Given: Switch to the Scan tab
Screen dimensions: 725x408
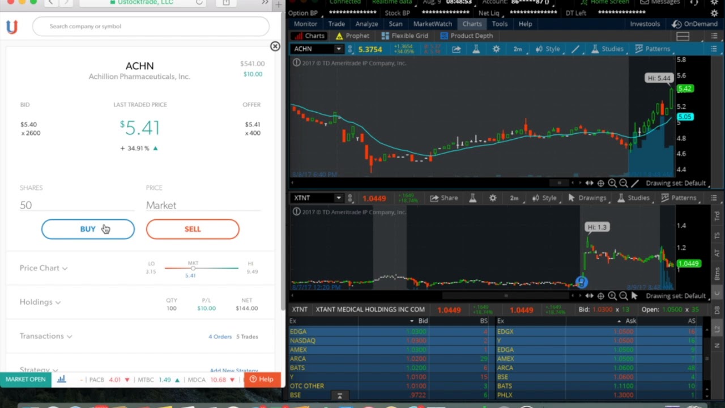Looking at the screenshot, I should coord(395,24).
